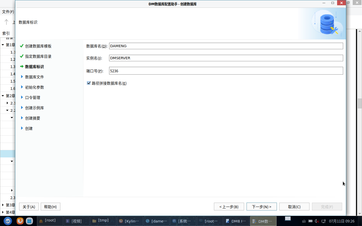Click the battery status tray icon

click(310, 221)
